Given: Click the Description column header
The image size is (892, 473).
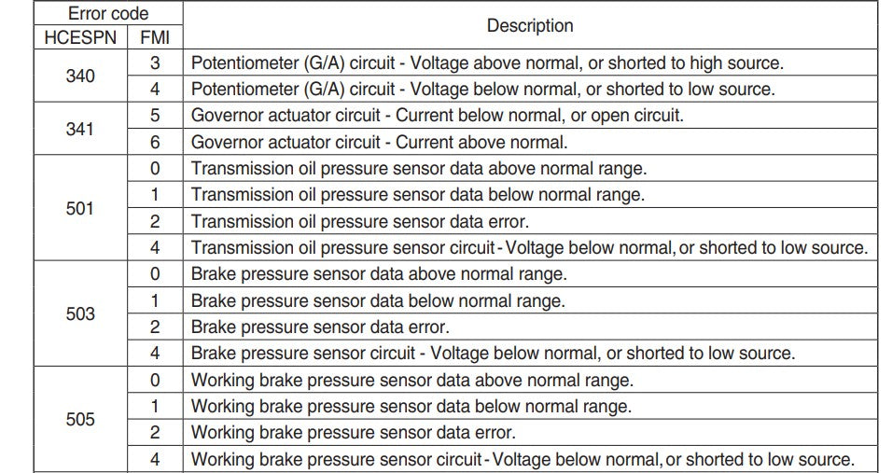Looking at the screenshot, I should pos(530,25).
